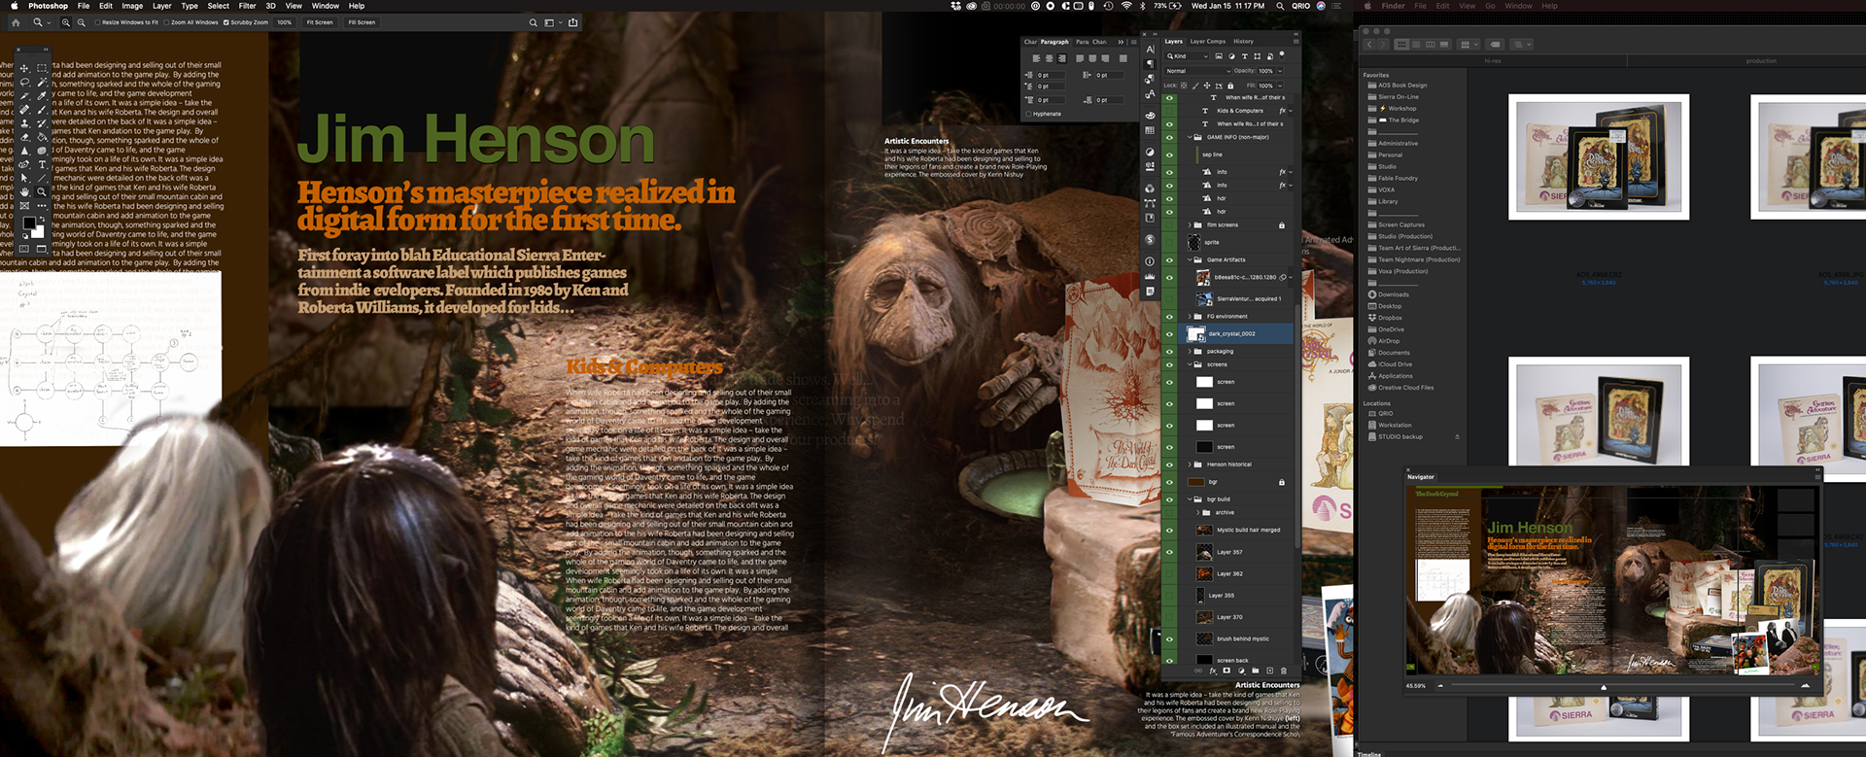Viewport: 1866px width, 757px height.
Task: Select the Eraser tool
Action: click(x=24, y=137)
